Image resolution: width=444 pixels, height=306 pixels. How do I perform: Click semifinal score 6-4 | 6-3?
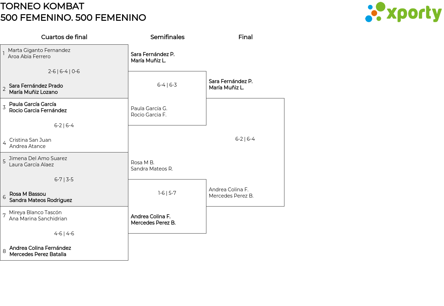click(167, 85)
